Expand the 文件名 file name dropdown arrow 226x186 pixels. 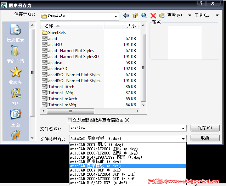click(x=183, y=128)
